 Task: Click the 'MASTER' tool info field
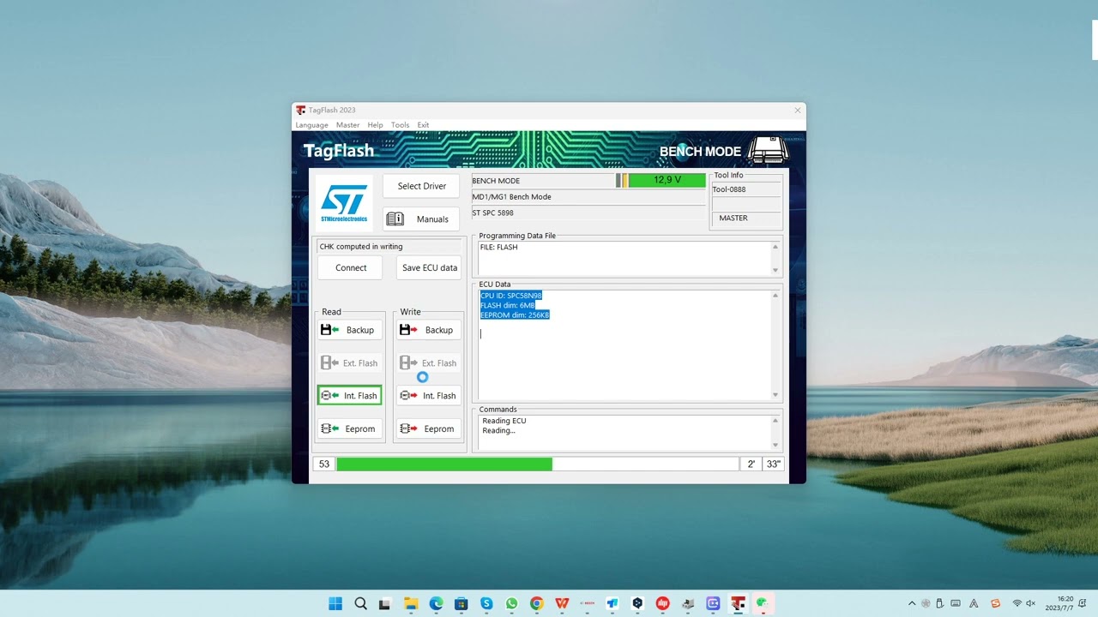[746, 218]
